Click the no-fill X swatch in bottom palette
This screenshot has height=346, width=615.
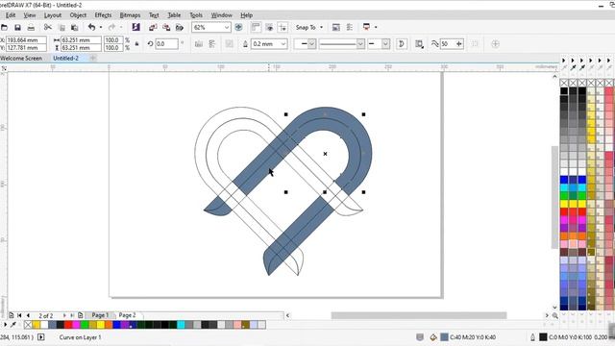coord(28,325)
